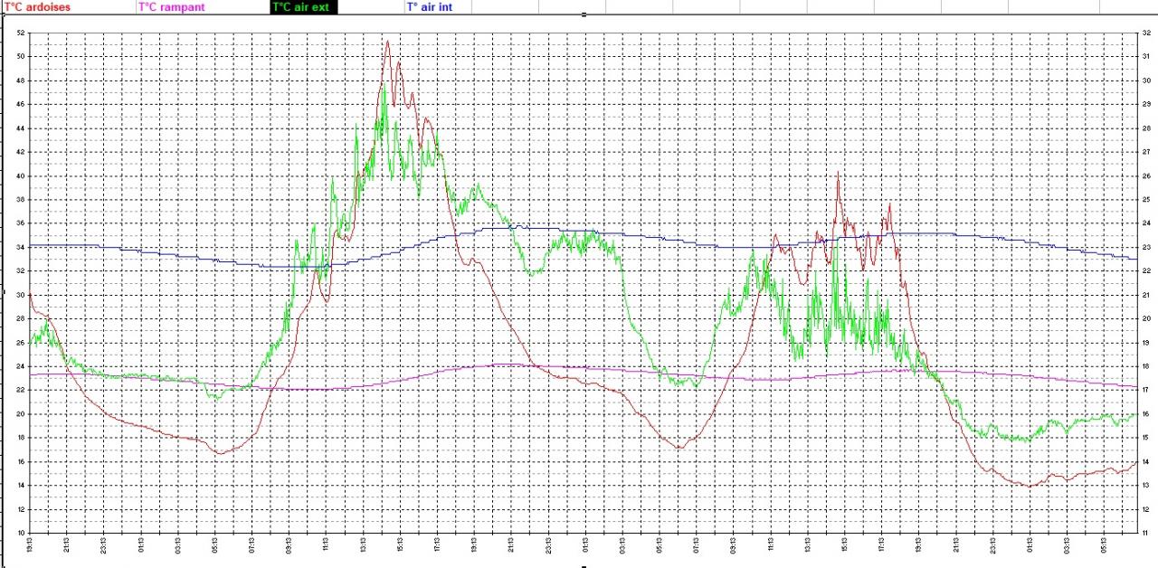Click value 44 on the left temperature axis
The width and height of the screenshot is (1158, 568).
tap(20, 128)
